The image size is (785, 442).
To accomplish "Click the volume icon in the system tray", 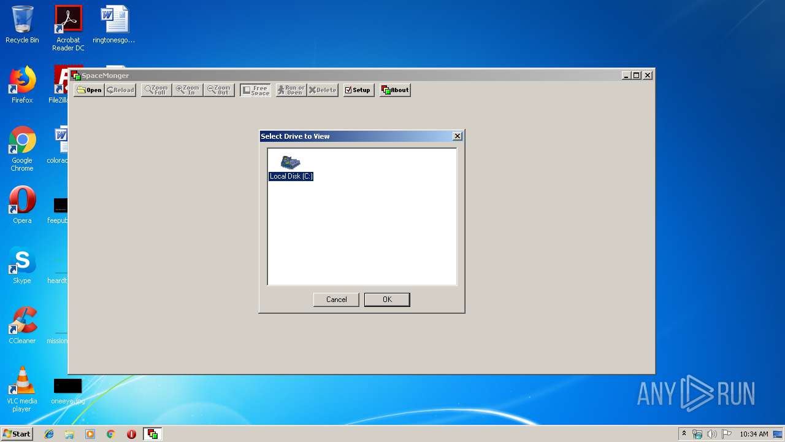I will (x=711, y=434).
